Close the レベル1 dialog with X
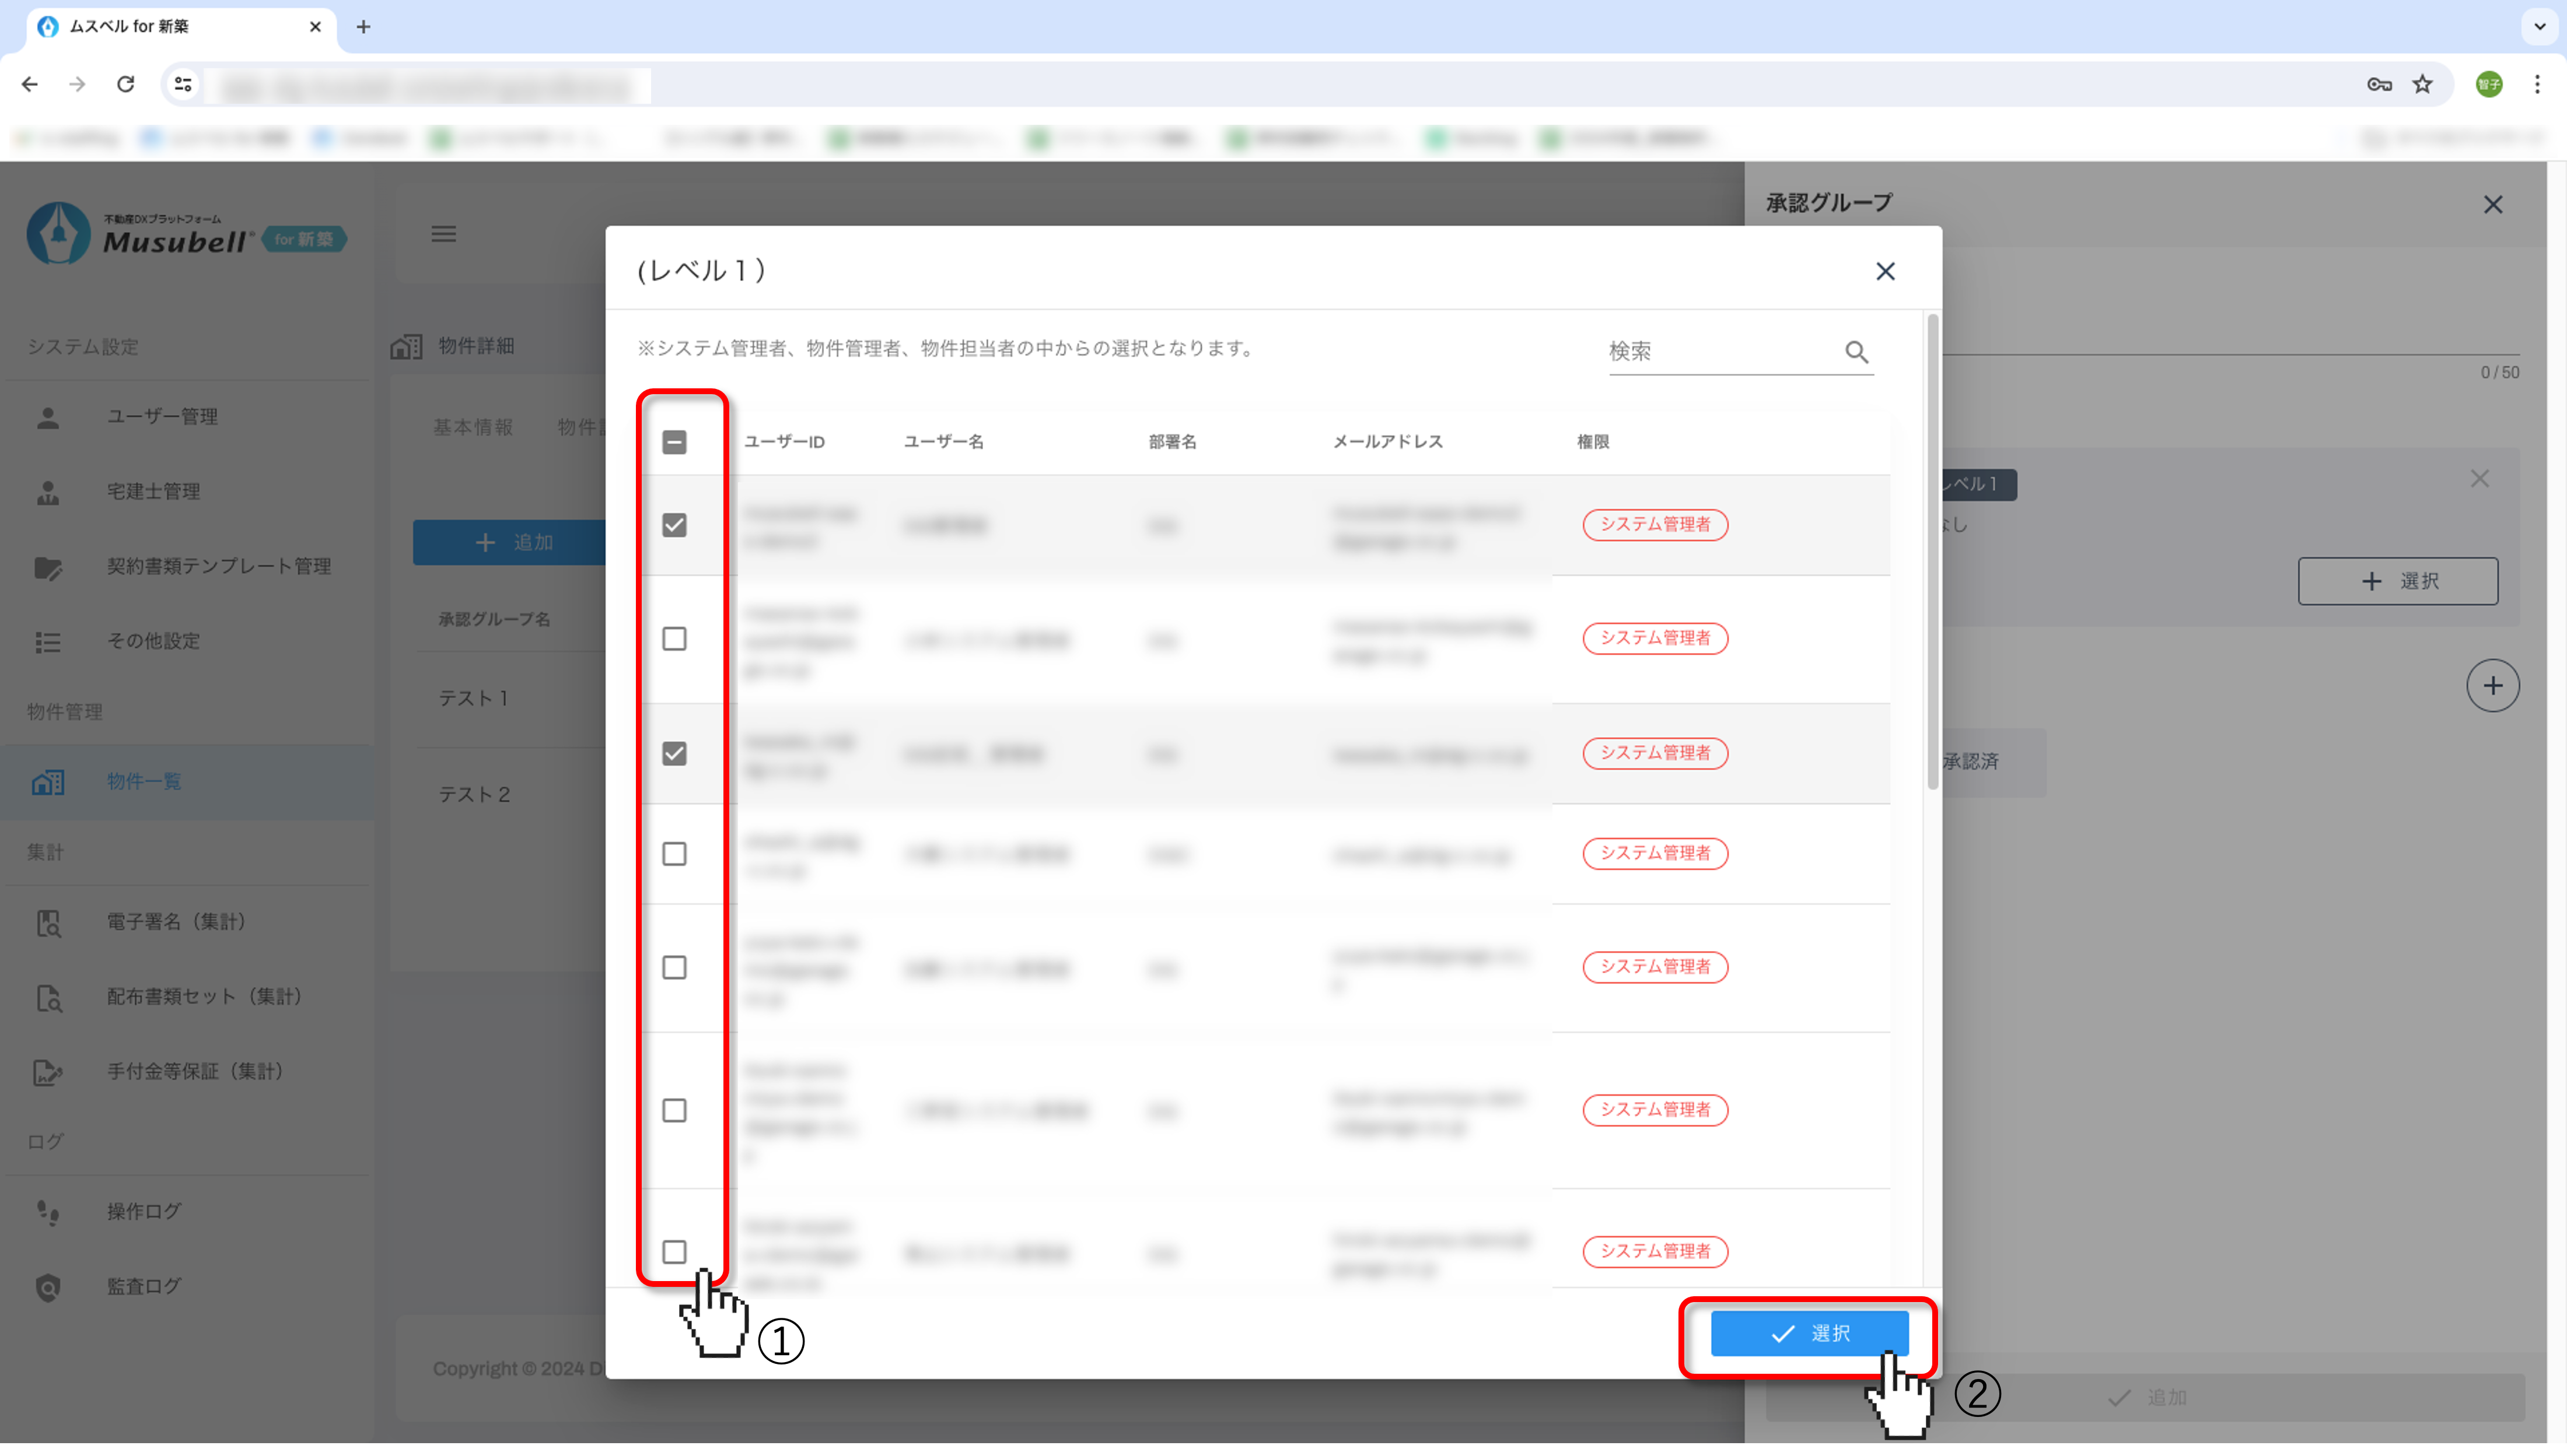This screenshot has width=2567, height=1456. pyautogui.click(x=1885, y=271)
